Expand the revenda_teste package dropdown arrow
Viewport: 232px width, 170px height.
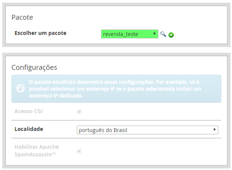[154, 34]
